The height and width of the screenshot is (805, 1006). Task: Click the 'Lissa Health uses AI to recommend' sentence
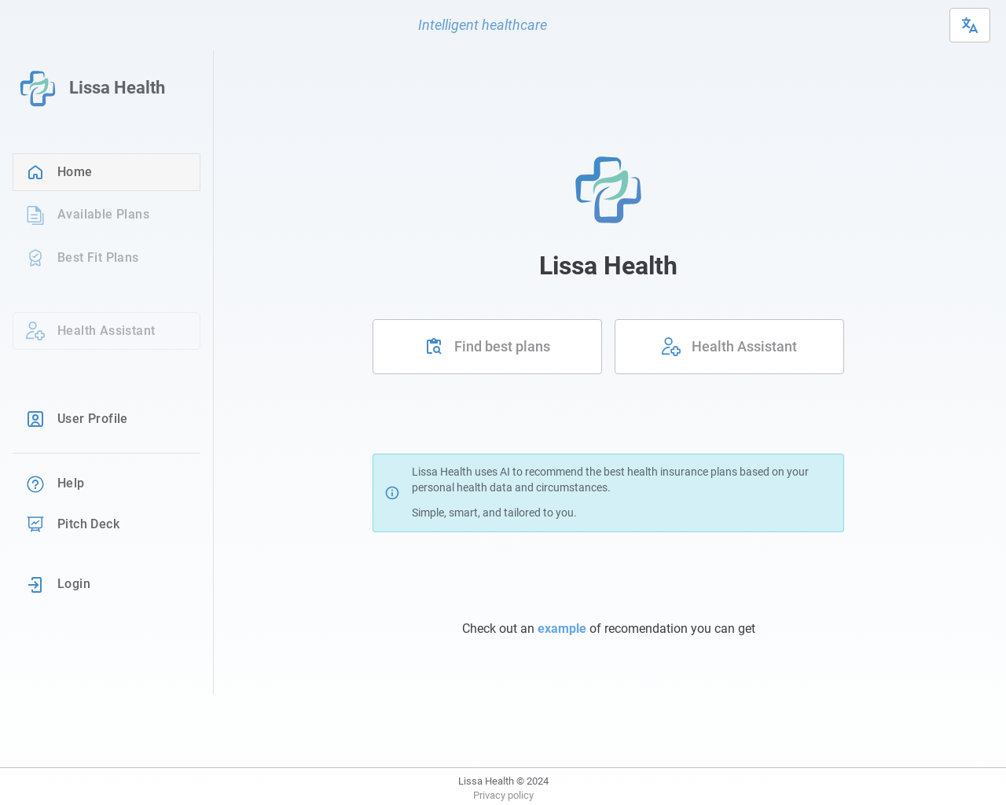[610, 480]
